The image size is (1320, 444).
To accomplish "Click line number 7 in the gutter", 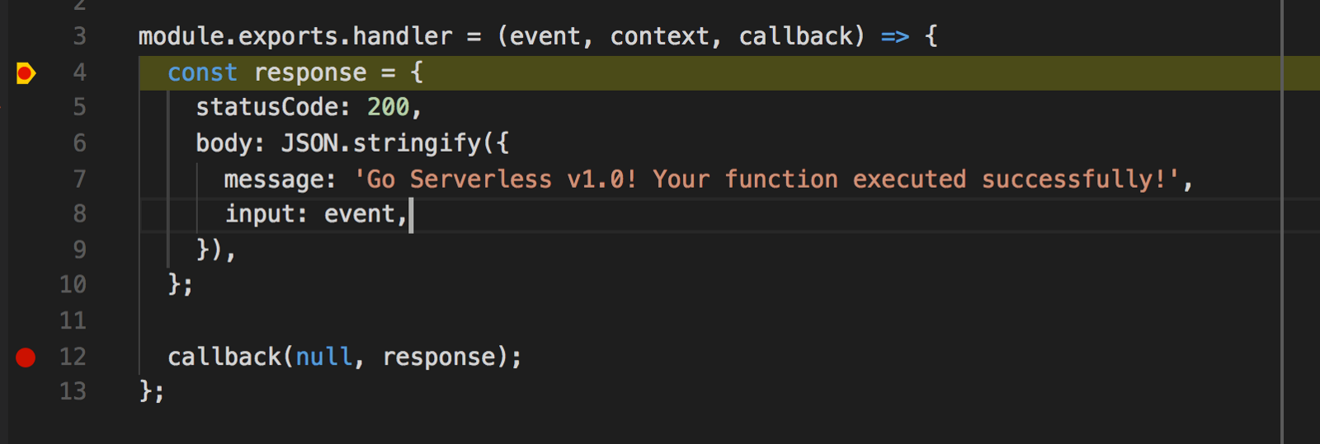I will tap(79, 179).
